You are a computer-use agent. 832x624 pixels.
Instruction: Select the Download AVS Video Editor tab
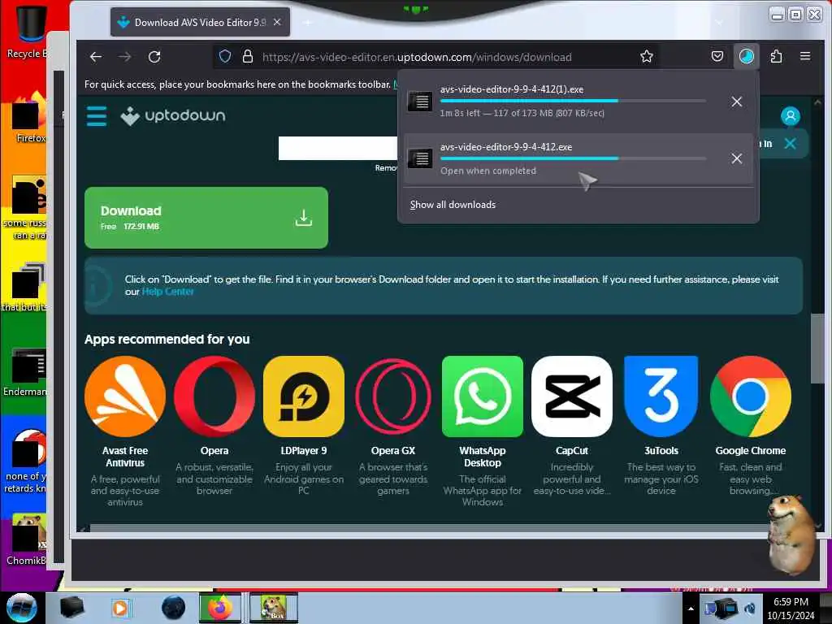[x=200, y=22]
